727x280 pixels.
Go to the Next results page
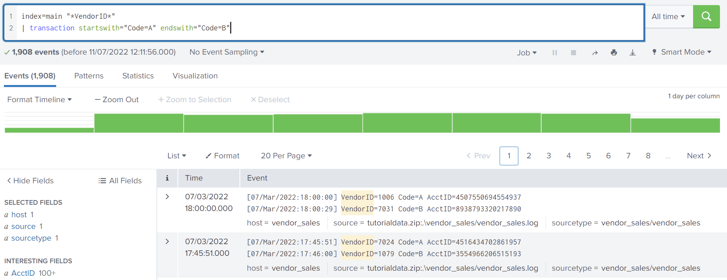pos(699,156)
